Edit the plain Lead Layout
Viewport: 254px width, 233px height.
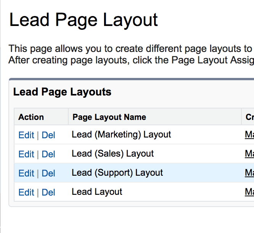[x=26, y=193]
